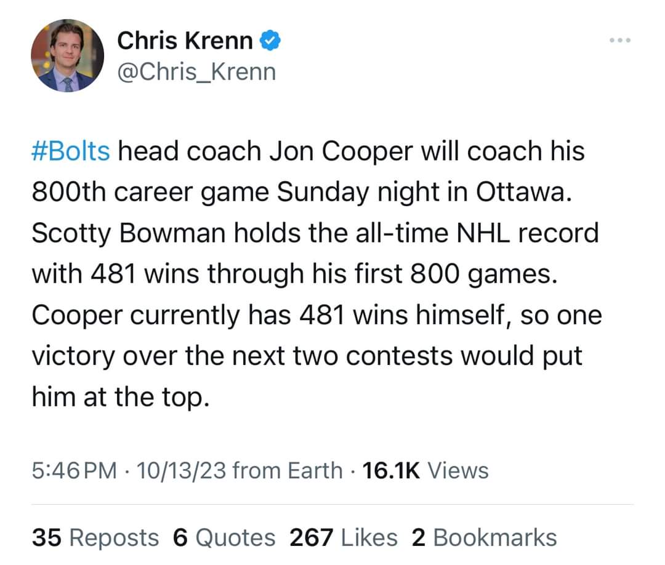View the 267 Likes list
The width and height of the screenshot is (665, 565).
343,537
